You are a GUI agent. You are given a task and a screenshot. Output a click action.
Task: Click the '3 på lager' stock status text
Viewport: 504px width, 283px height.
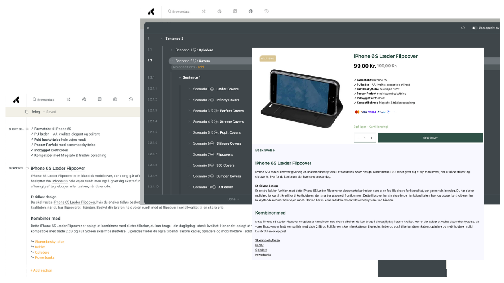(371, 127)
